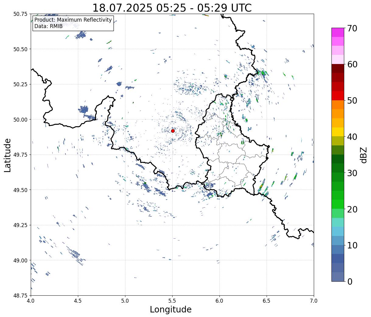This screenshot has width=371, height=317.
Task: Click the latitude tick label 49.50
Action: (x=20, y=190)
